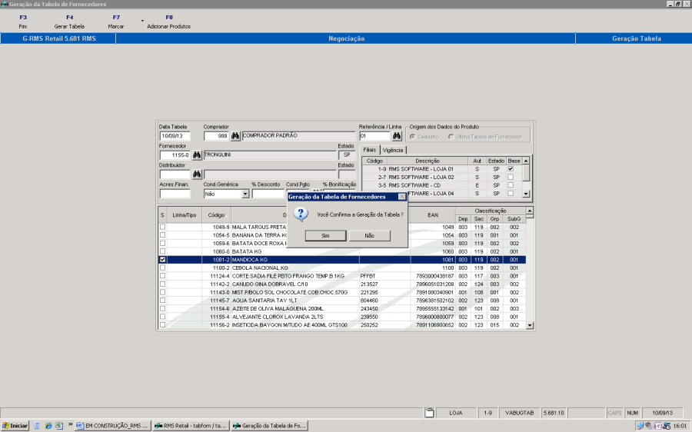Switch to the Vigência tab
Viewport: 692px width, 432px height.
point(393,150)
